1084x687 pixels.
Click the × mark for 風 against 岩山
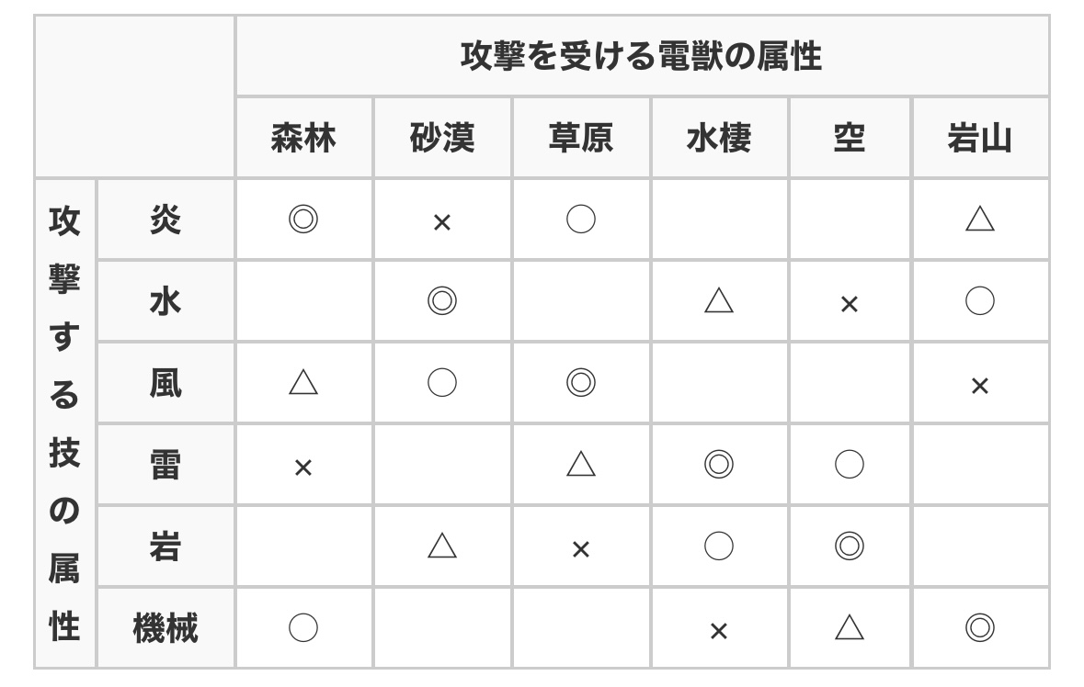point(979,386)
